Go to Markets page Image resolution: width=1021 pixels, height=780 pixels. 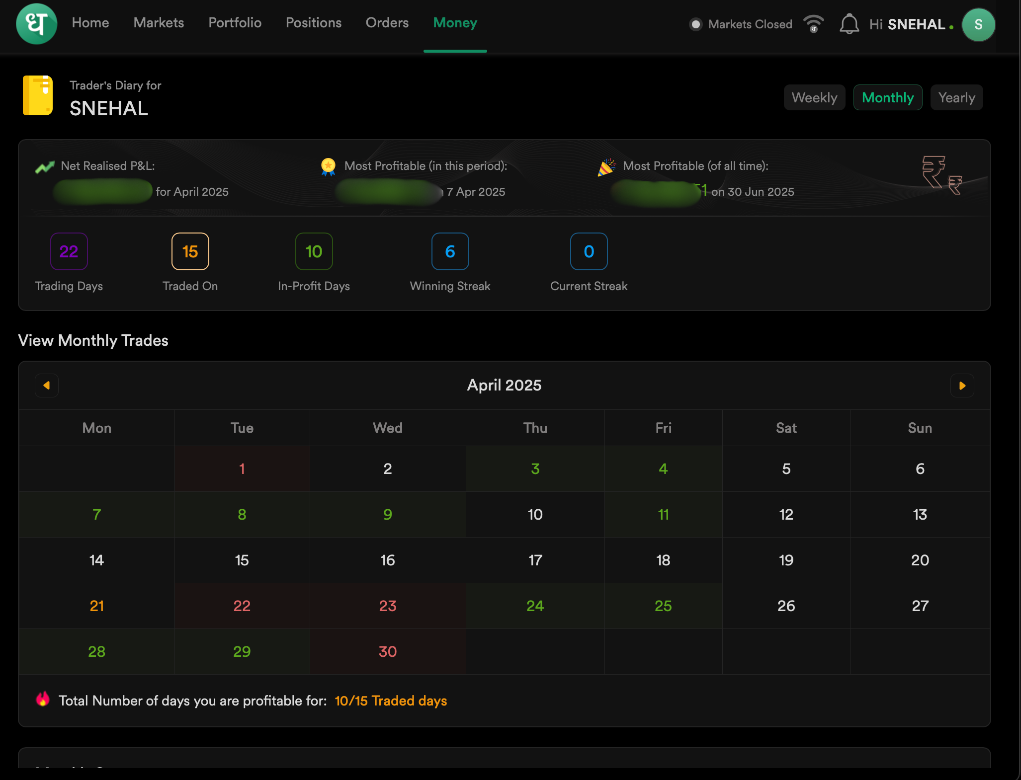159,23
